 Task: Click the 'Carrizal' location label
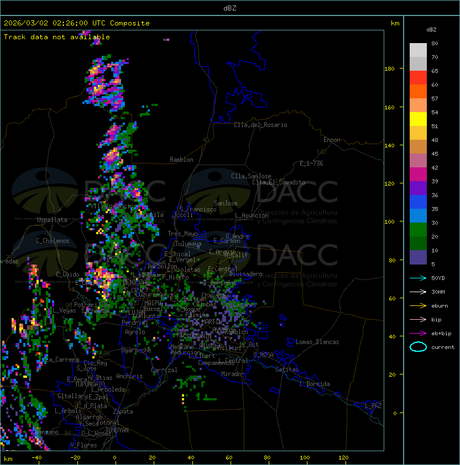click(164, 370)
